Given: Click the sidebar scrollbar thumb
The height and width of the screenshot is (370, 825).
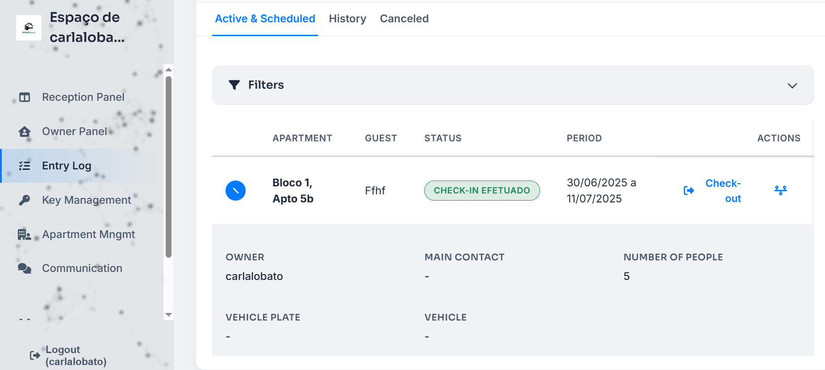Looking at the screenshot, I should coord(168,167).
